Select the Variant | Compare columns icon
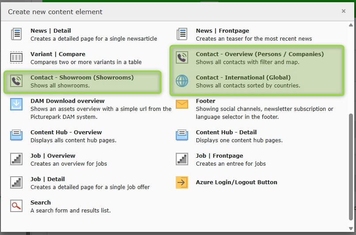Viewport: 356px width, 235px height. point(16,57)
